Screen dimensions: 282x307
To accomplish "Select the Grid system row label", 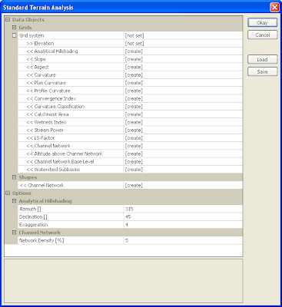I will [x=32, y=35].
